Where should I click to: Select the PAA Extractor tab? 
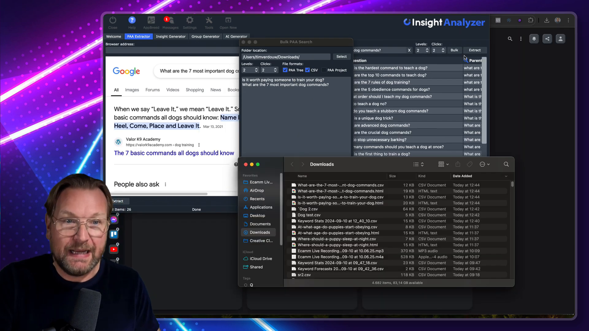pos(138,36)
